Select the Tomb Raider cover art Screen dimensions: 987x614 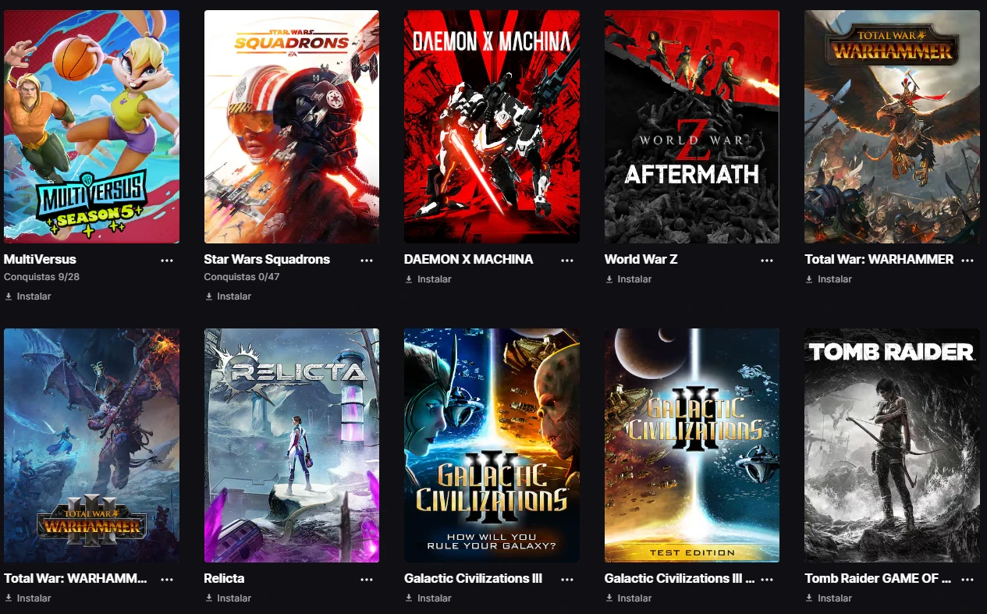tap(892, 445)
